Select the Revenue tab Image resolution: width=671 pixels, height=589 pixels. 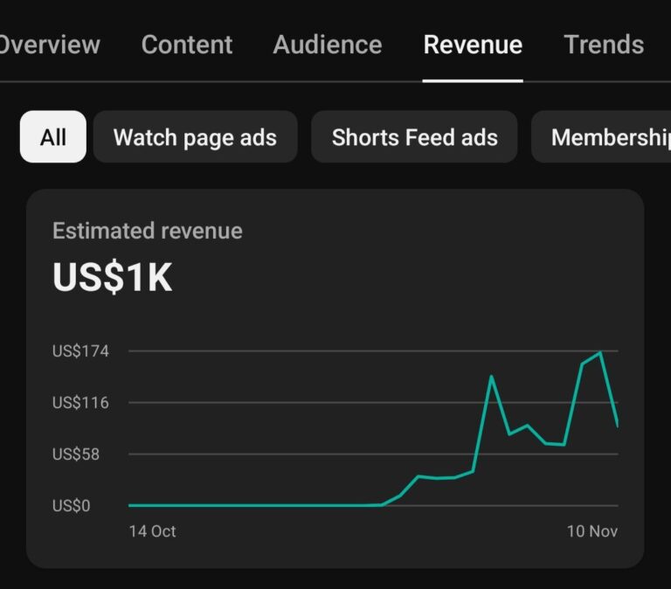(x=473, y=45)
